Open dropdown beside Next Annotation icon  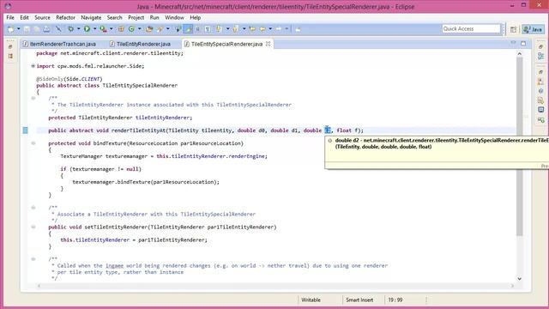tap(227, 29)
